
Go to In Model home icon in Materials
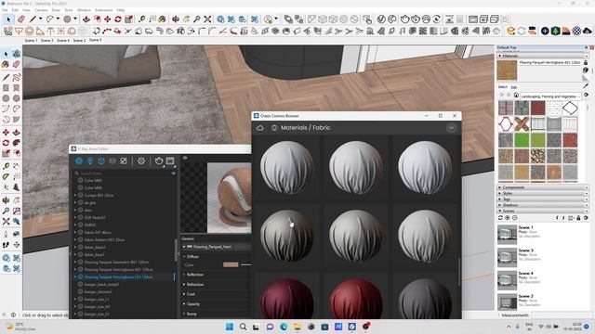pos(516,95)
